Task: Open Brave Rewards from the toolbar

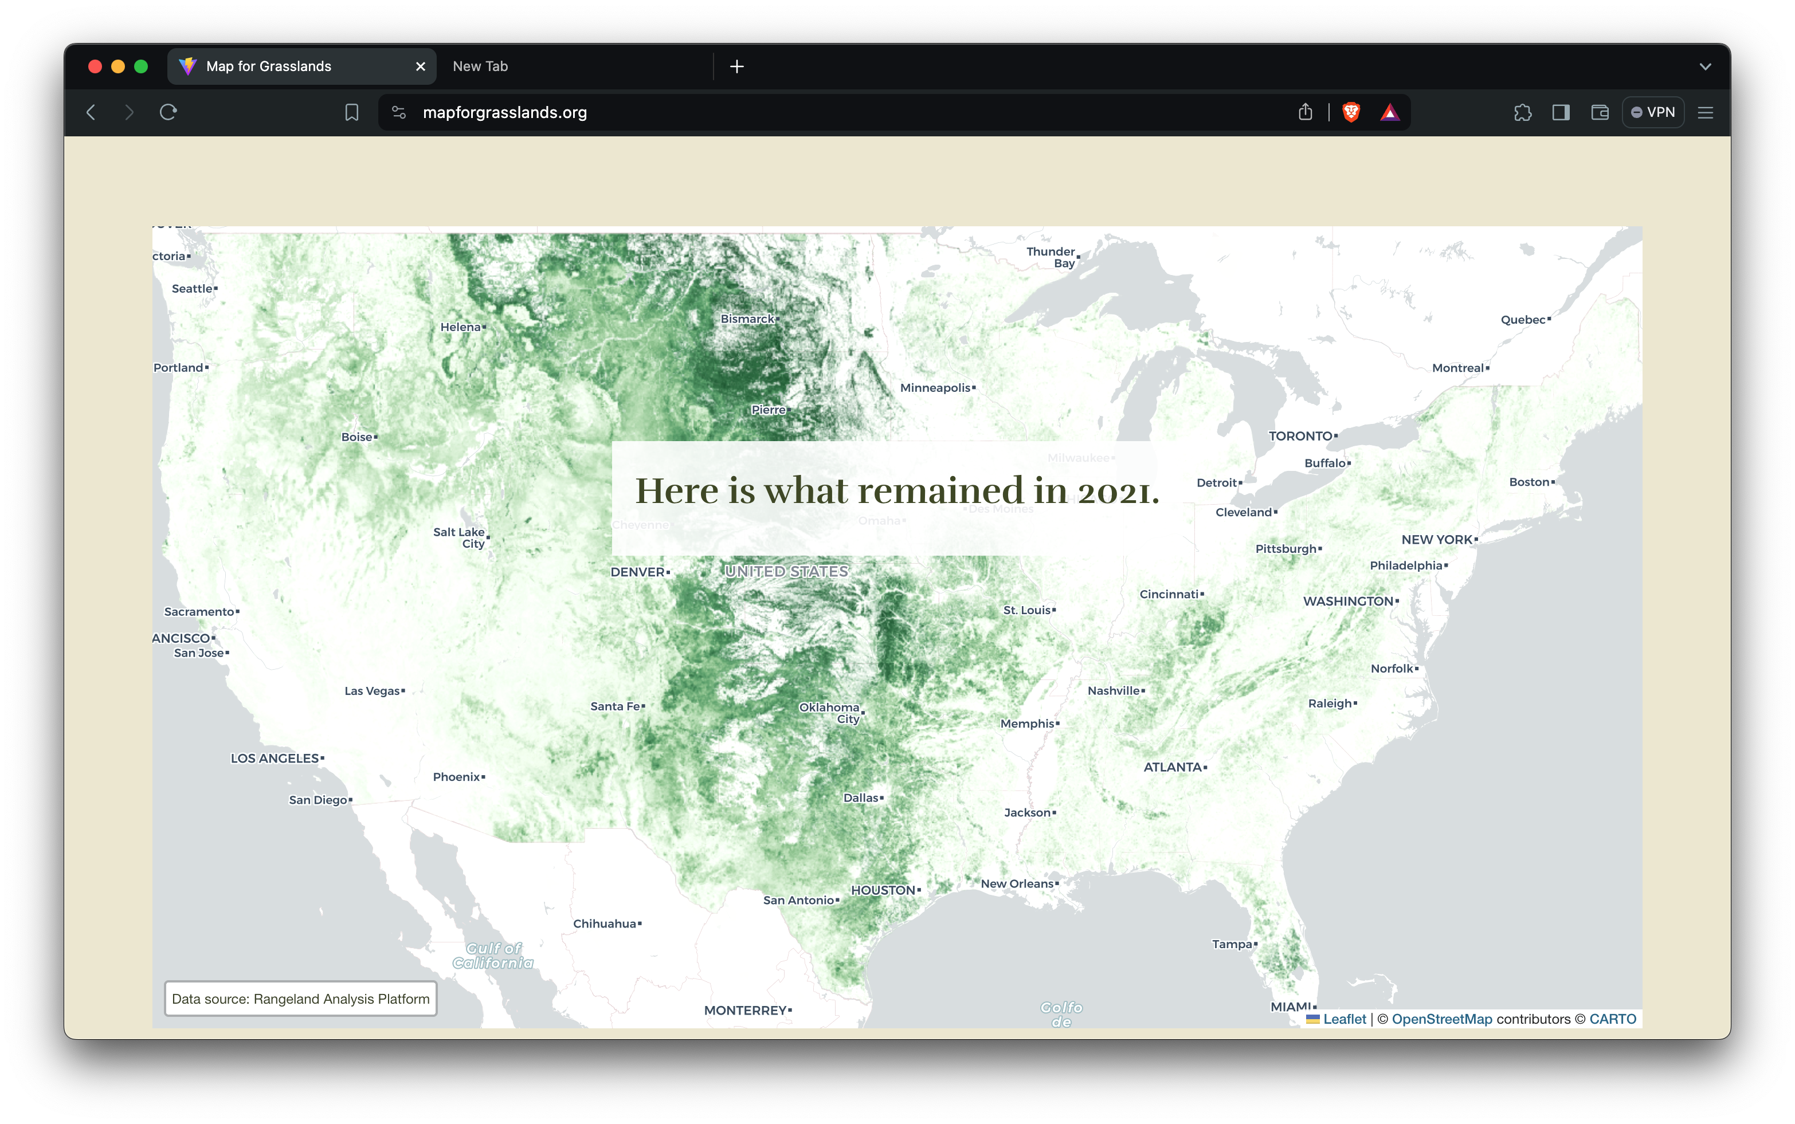Action: point(1390,112)
